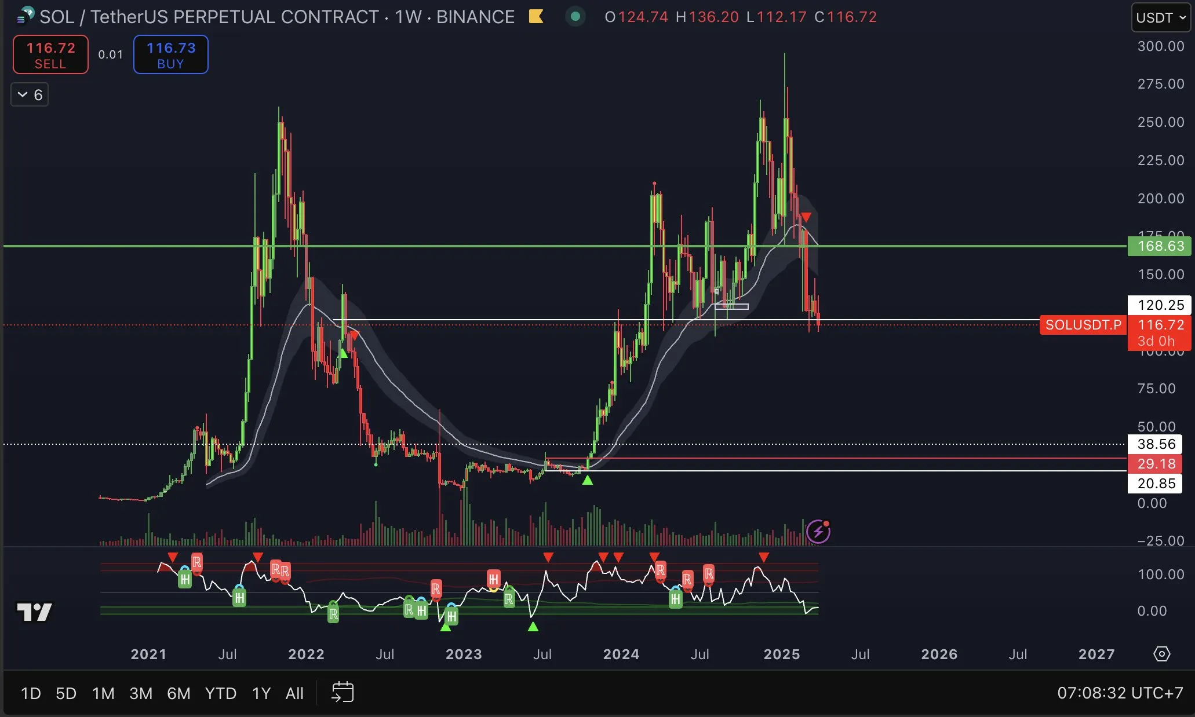Click the SOLUSDT.P price label on the price scale

coord(1081,325)
